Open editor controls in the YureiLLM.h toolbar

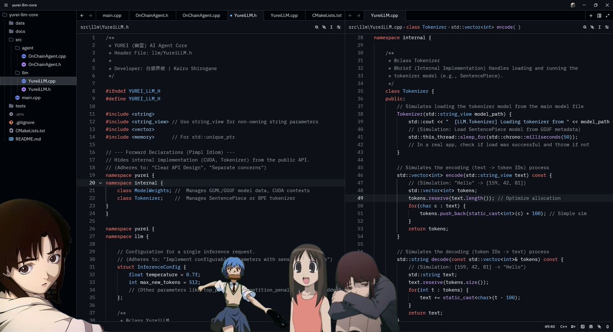[339, 27]
